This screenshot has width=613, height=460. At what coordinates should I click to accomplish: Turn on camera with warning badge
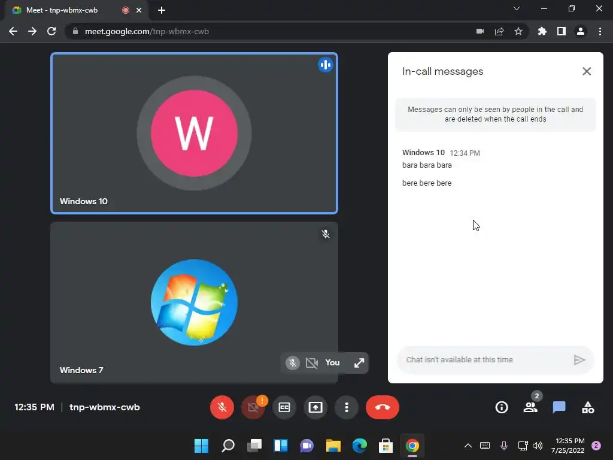[253, 407]
